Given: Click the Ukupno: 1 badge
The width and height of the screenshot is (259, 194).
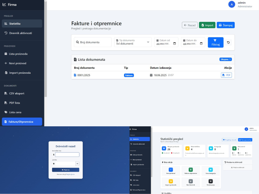Looking at the screenshot, I should (x=226, y=59).
